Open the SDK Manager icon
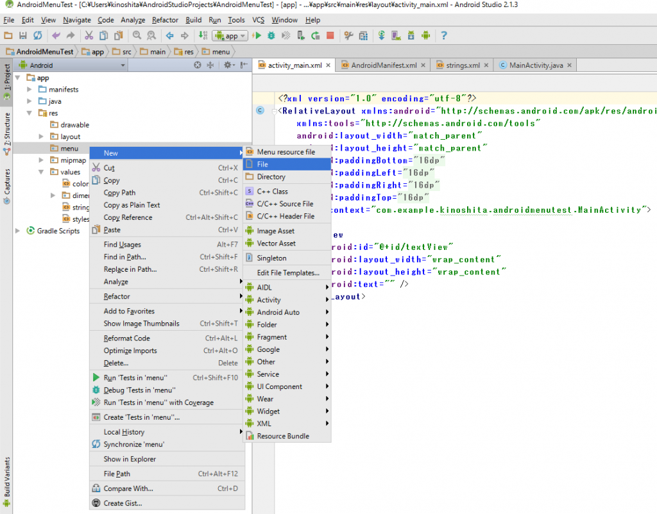 [411, 35]
